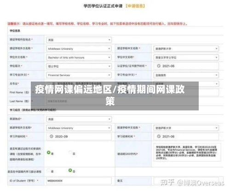The image size is (230, 192).
Task: Select 是 for 是否在中国境内学习部分课程
Action: 49,170
